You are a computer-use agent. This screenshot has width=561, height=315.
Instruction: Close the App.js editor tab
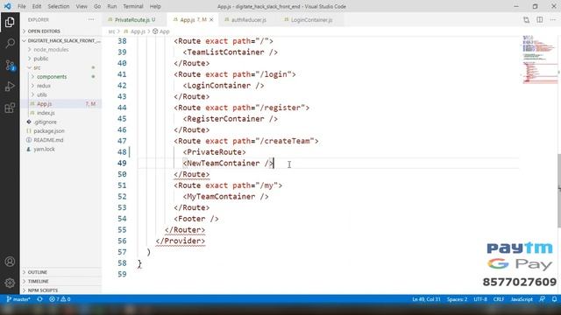pos(211,19)
